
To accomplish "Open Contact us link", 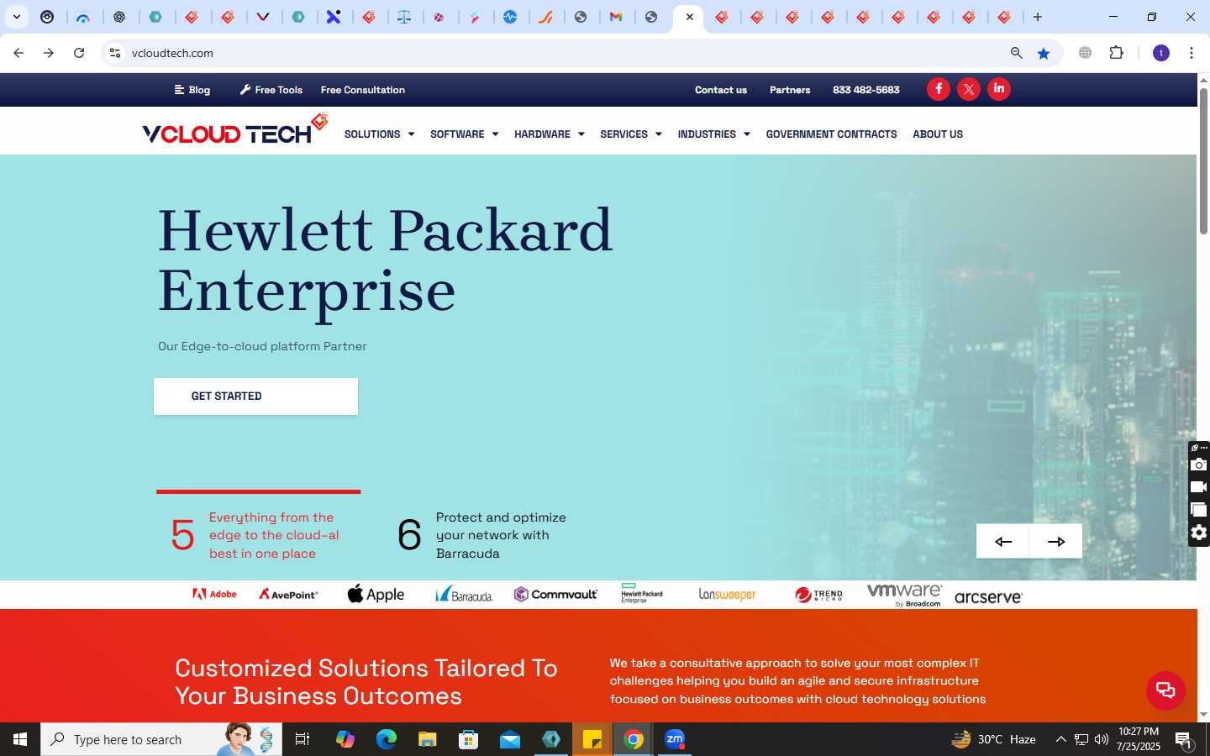I will pyautogui.click(x=720, y=90).
